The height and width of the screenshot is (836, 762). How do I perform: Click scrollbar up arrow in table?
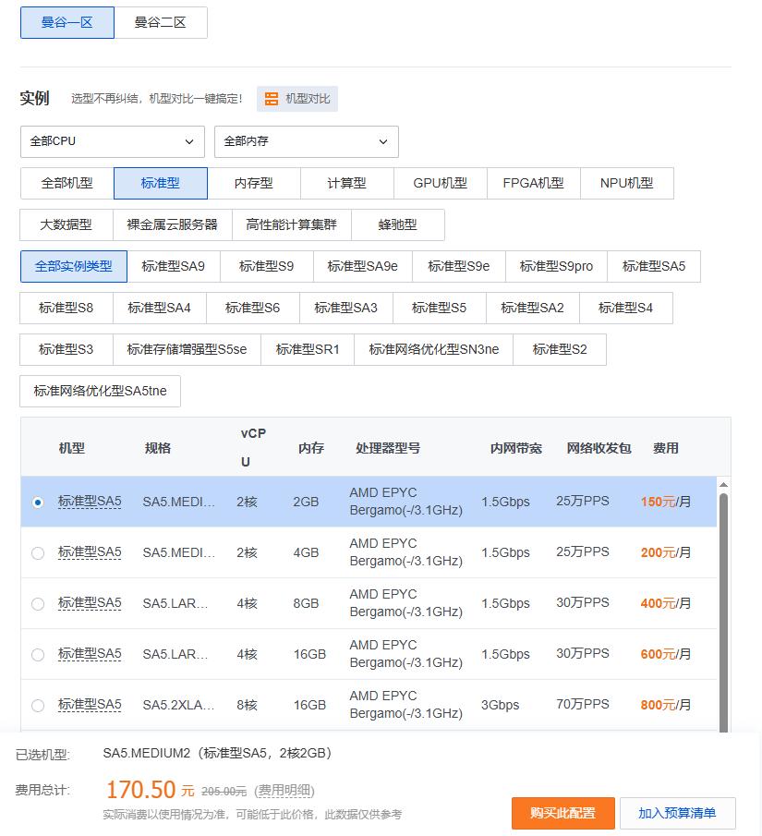click(x=723, y=485)
